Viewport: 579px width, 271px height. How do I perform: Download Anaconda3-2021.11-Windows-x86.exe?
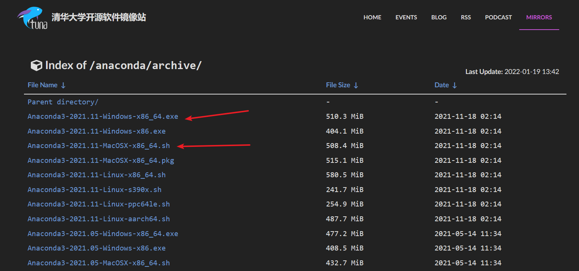[x=97, y=131]
